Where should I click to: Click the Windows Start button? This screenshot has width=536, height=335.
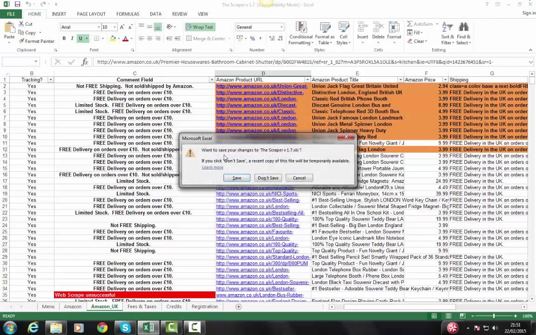10,328
